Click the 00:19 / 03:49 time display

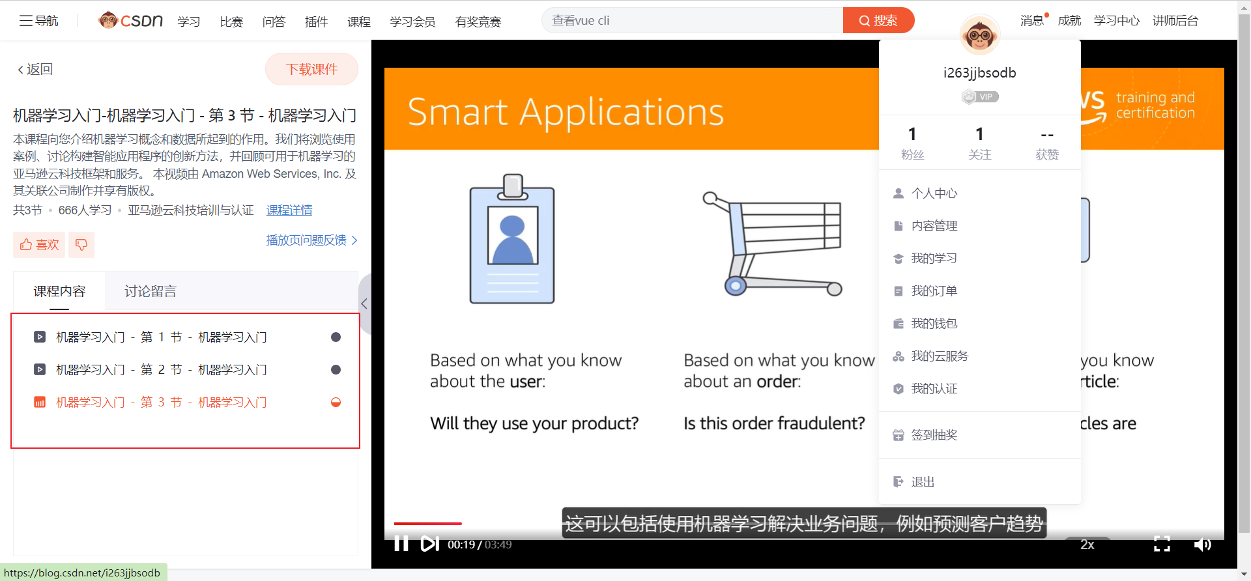480,545
